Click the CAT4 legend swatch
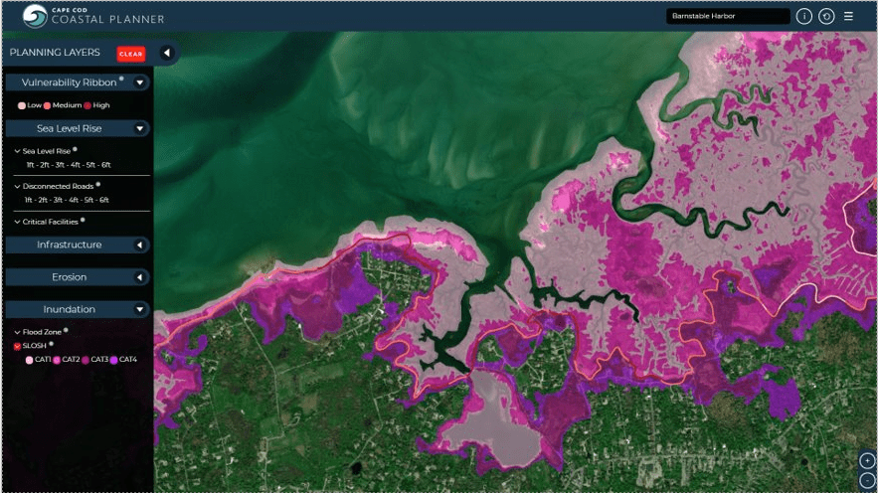The image size is (878, 493). 113,360
